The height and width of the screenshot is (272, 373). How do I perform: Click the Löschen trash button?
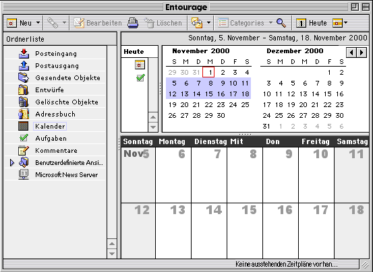[x=163, y=23]
